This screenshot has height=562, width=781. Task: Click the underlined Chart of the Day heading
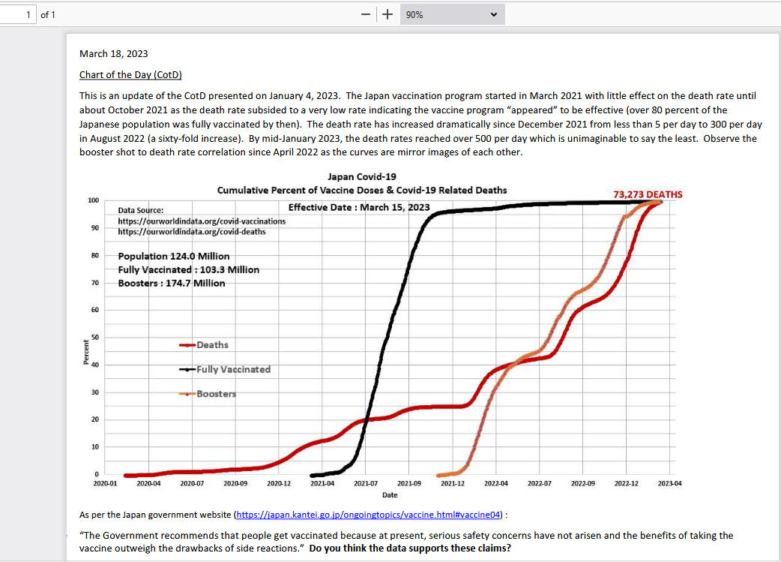(x=130, y=75)
